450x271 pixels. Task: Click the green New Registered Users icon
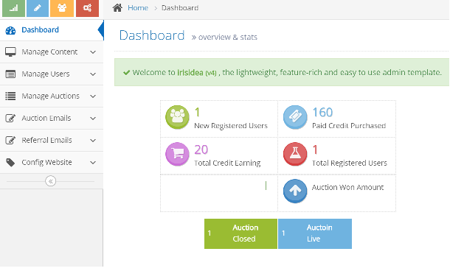click(x=177, y=117)
